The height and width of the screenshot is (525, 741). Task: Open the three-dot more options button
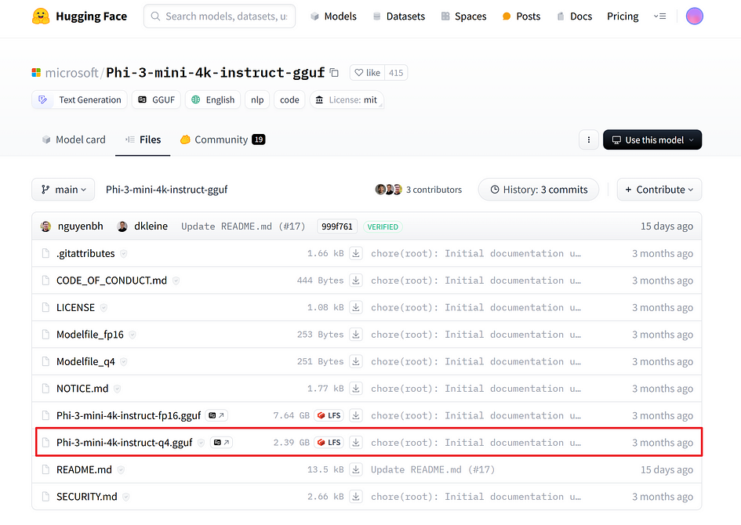pos(589,139)
